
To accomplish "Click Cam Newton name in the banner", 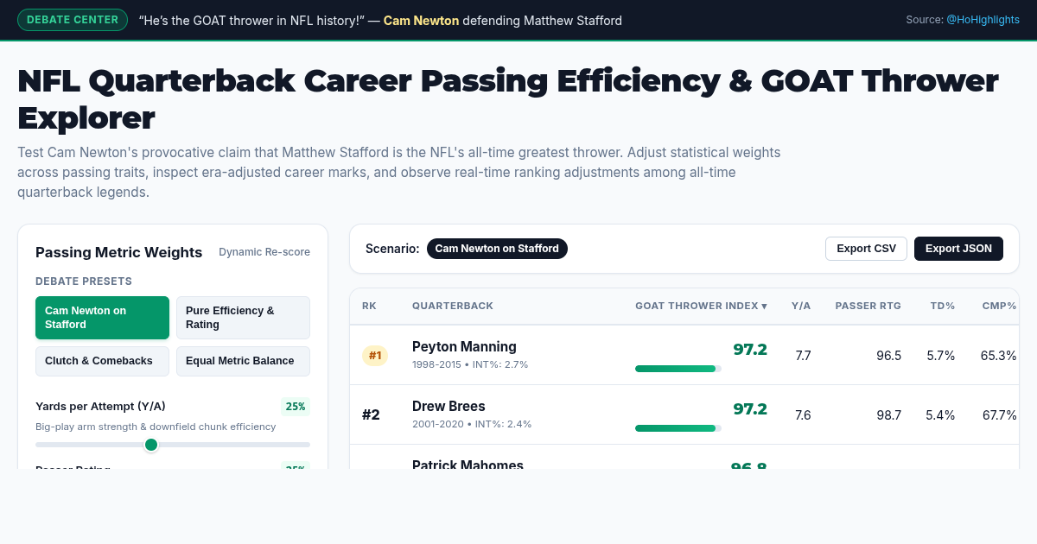I will coord(421,21).
